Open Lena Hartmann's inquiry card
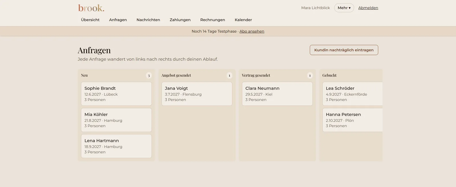This screenshot has width=456, height=187. pos(116,146)
